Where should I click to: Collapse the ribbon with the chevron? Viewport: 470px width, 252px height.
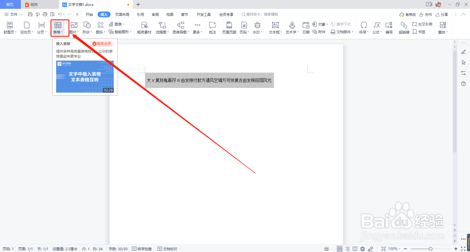[x=464, y=14]
